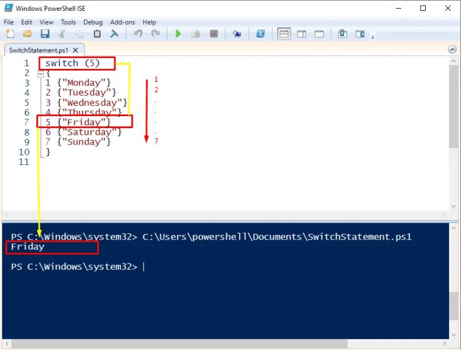Open the Tools menu
Viewport: 461px width, 350px height.
[68, 22]
